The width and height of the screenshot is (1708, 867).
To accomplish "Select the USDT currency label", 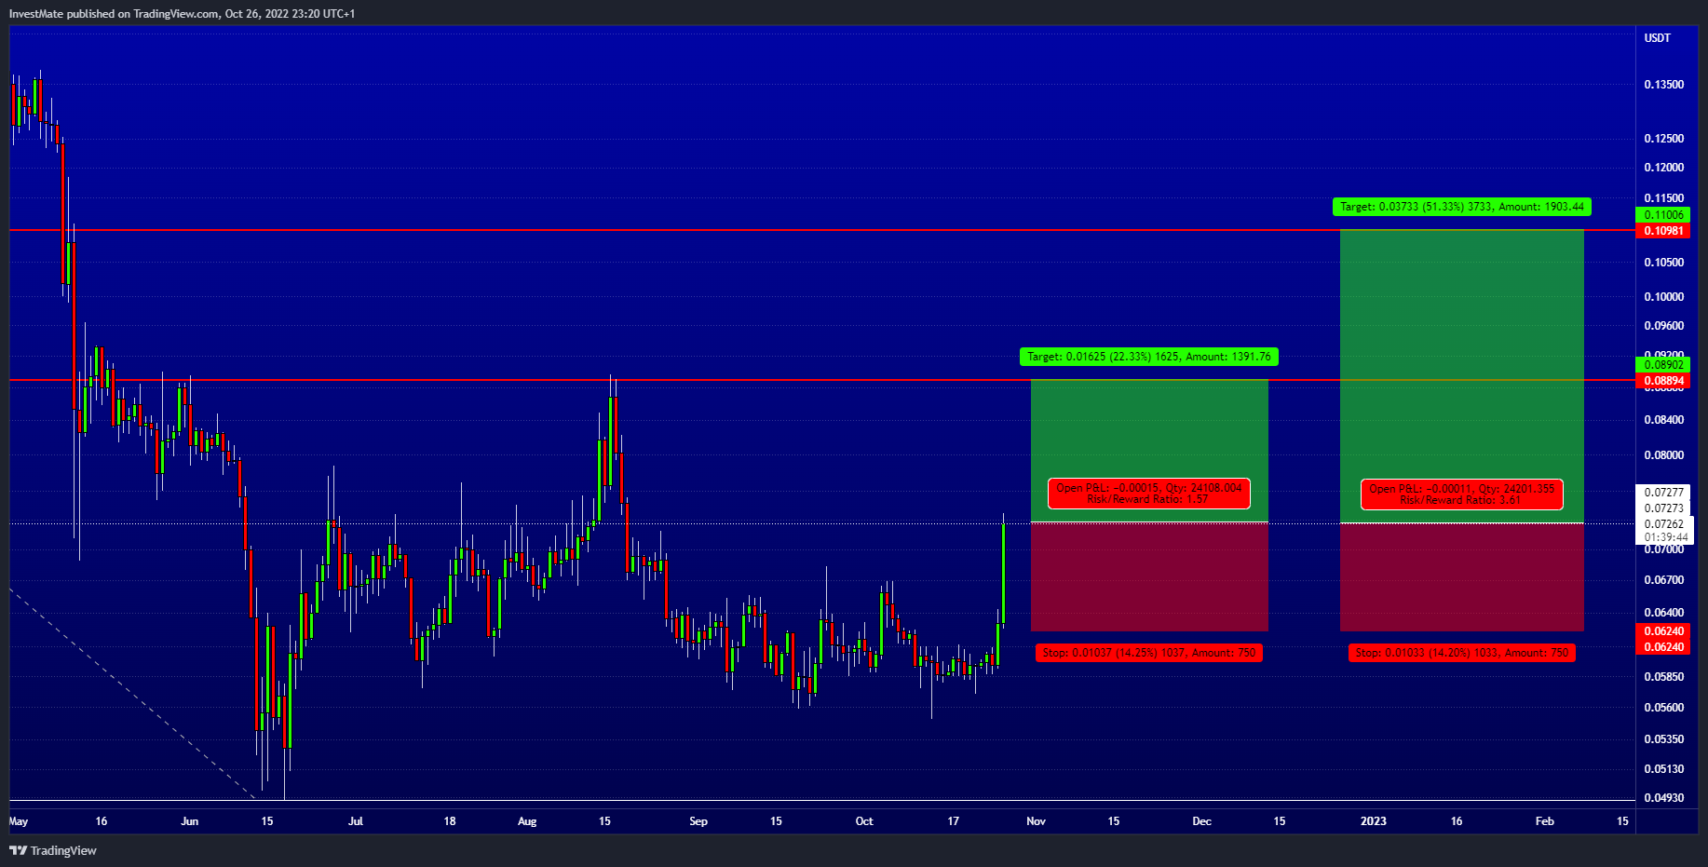I will tap(1658, 38).
